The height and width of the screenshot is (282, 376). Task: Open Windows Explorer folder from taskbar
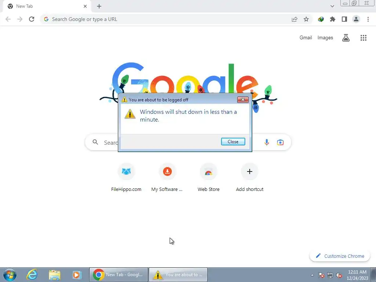pyautogui.click(x=54, y=275)
